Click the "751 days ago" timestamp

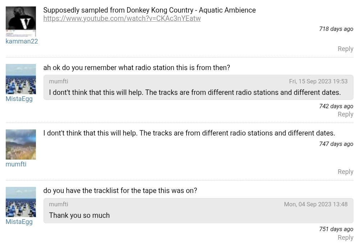336,229
